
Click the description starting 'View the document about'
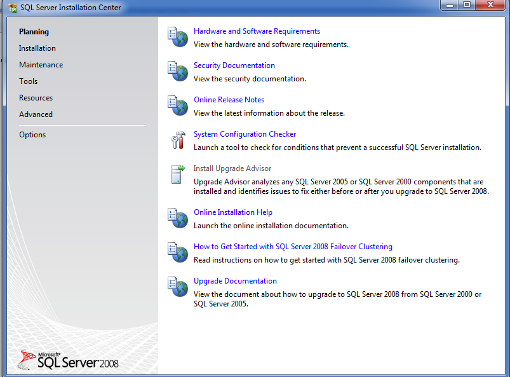coord(338,299)
